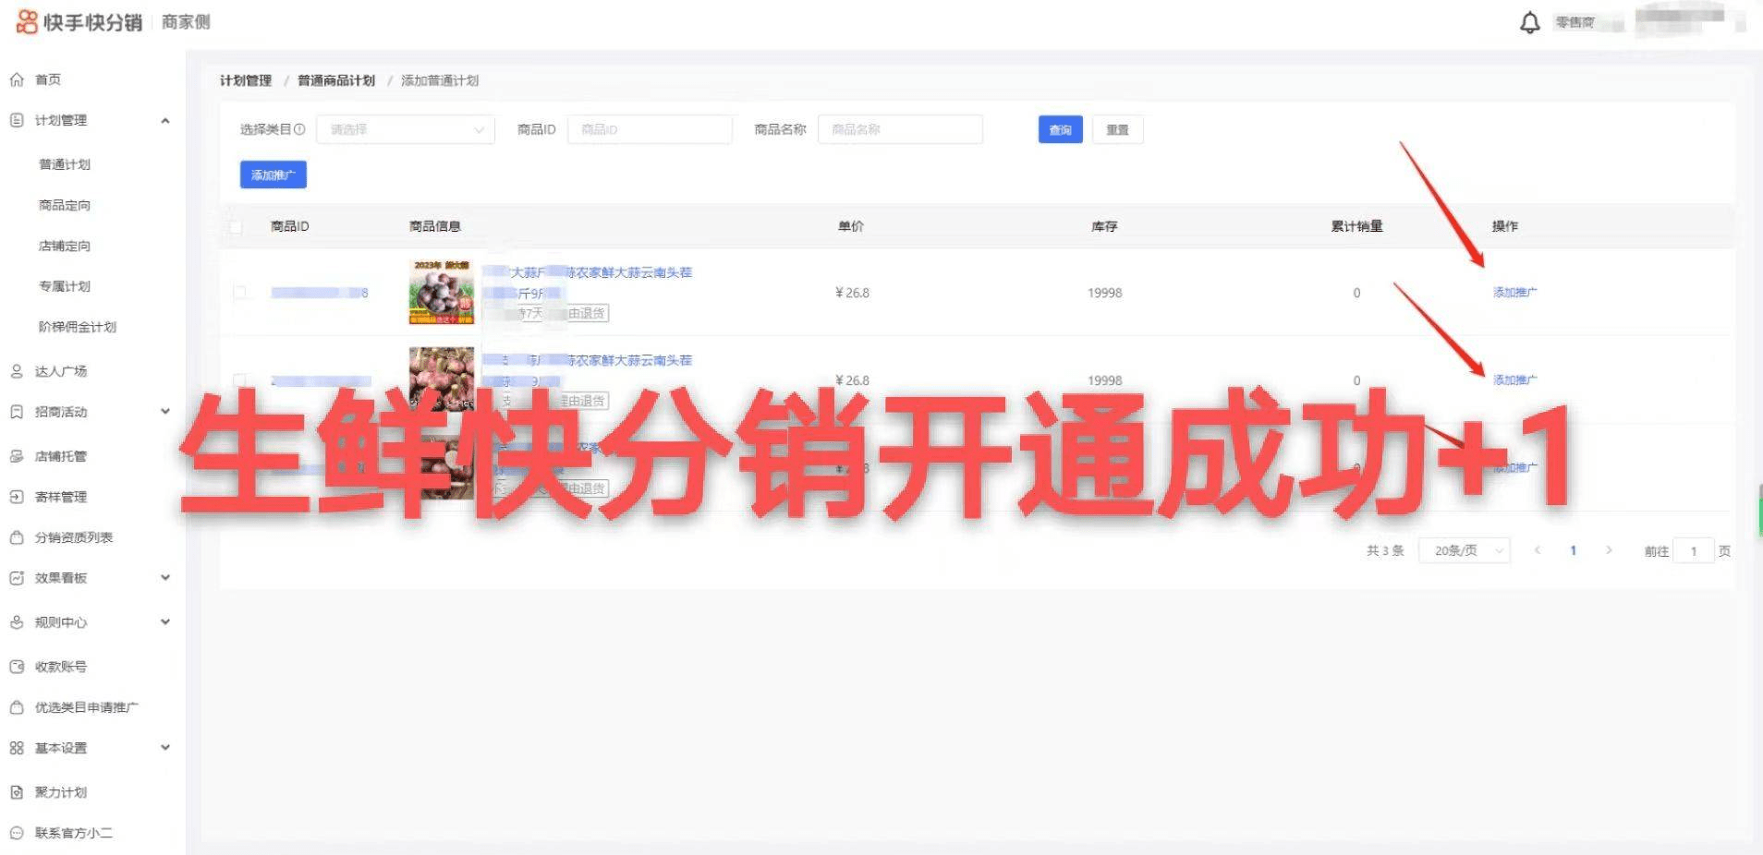This screenshot has height=855, width=1763.
Task: Click the 前往 page number input
Action: 1694,551
